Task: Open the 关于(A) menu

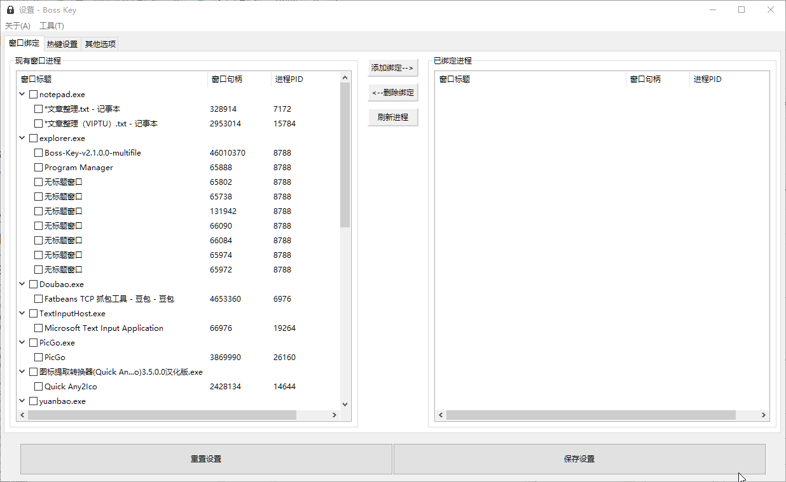Action: pyautogui.click(x=18, y=26)
